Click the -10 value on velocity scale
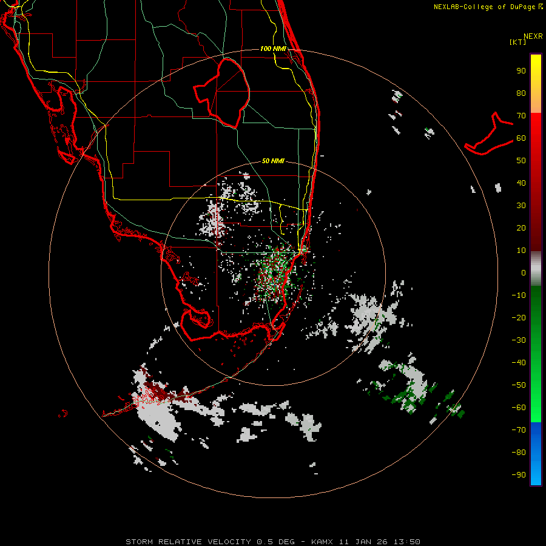Screen dimensions: 546x546 519,295
